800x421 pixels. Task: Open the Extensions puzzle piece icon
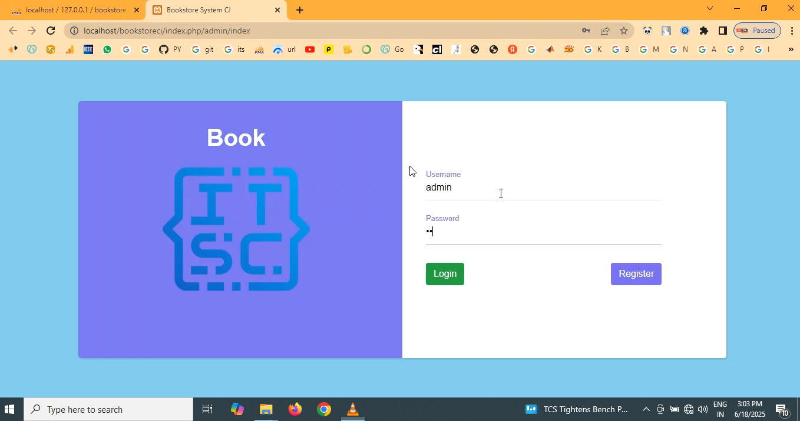(703, 31)
